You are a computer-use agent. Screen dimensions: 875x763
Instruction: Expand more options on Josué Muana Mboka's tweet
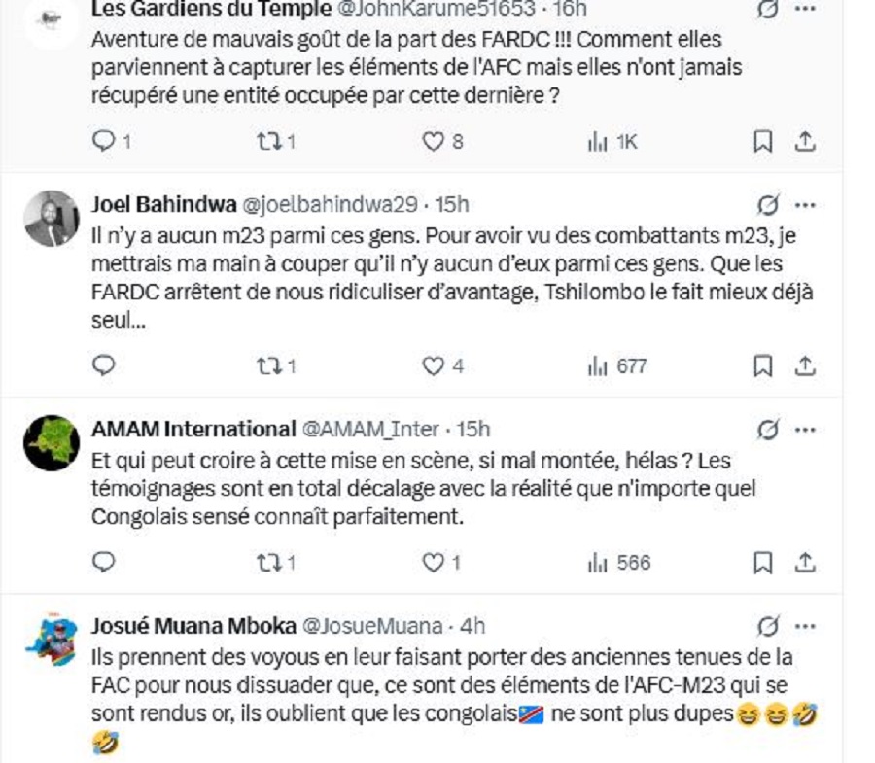(x=805, y=625)
